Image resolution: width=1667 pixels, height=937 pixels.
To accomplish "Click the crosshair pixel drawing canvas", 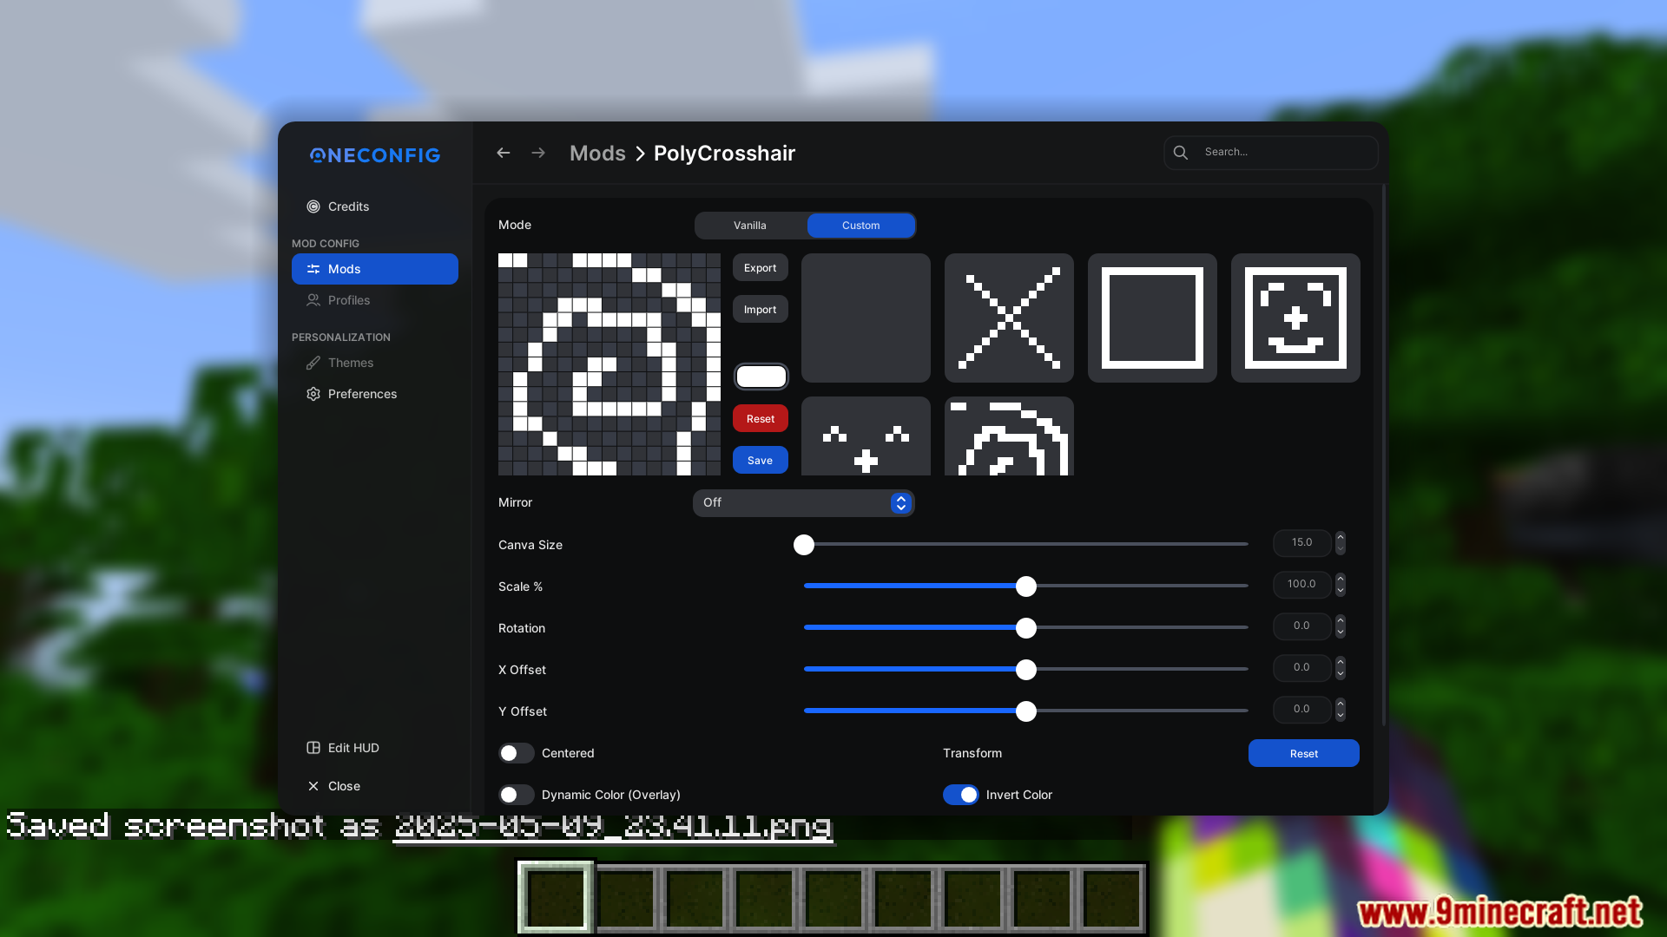I will click(x=609, y=364).
